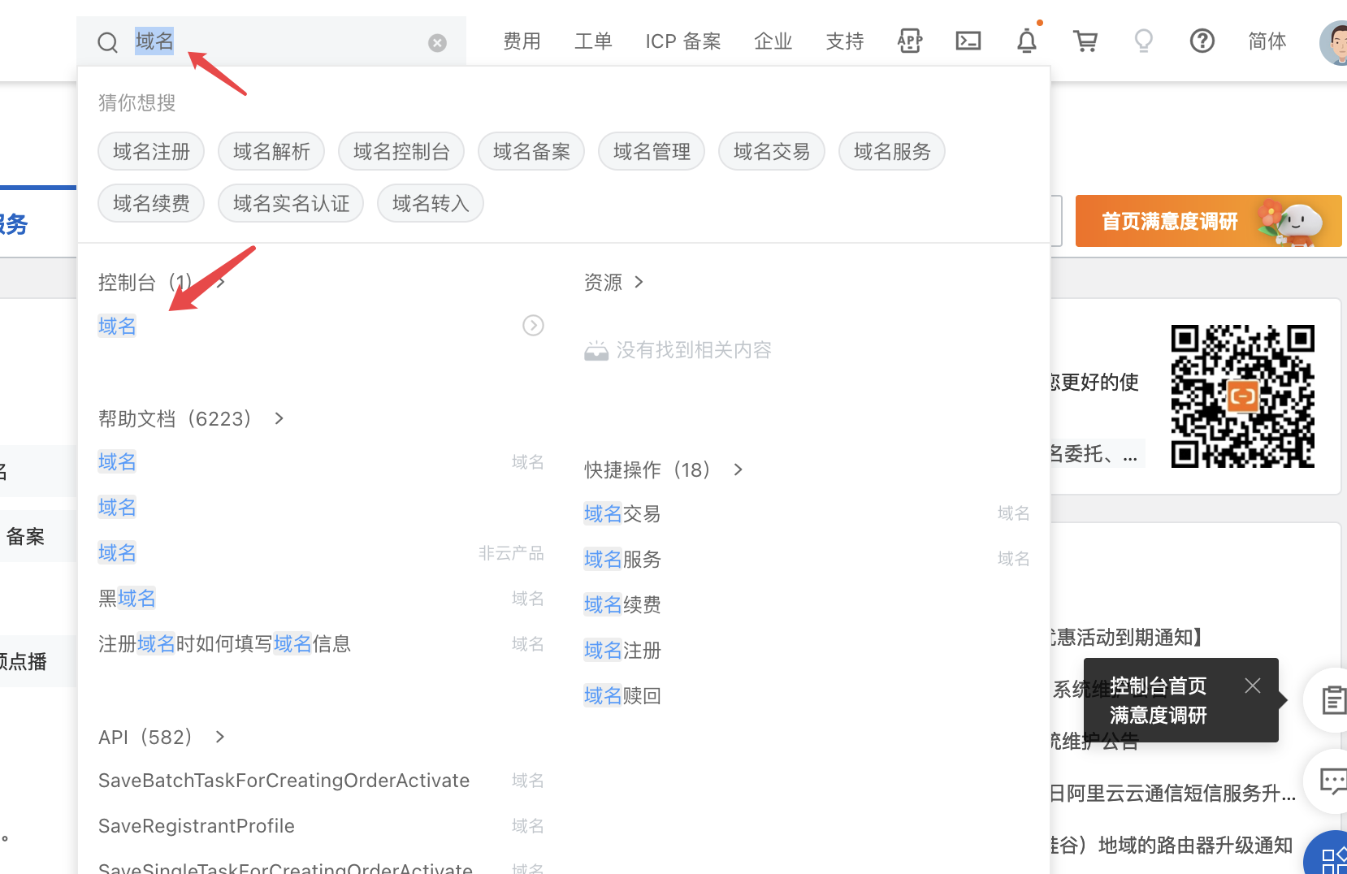
Task: Open the help question-mark icon
Action: pyautogui.click(x=1202, y=41)
